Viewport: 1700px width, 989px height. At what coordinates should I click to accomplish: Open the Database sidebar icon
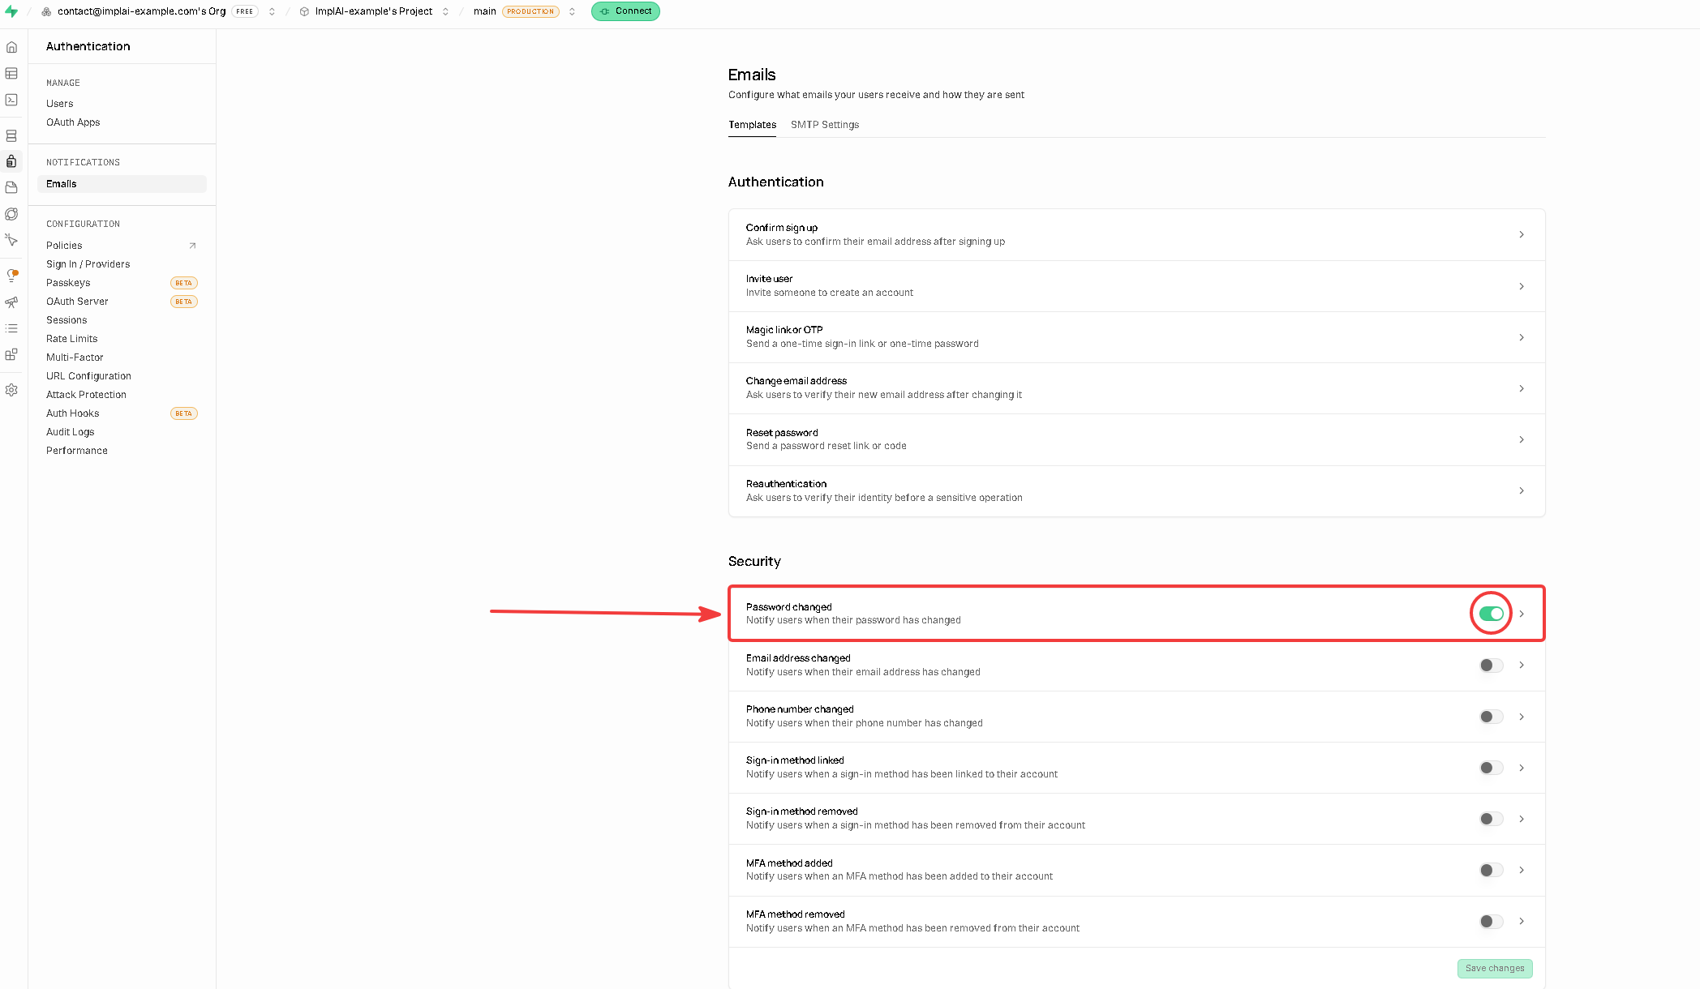pos(11,135)
